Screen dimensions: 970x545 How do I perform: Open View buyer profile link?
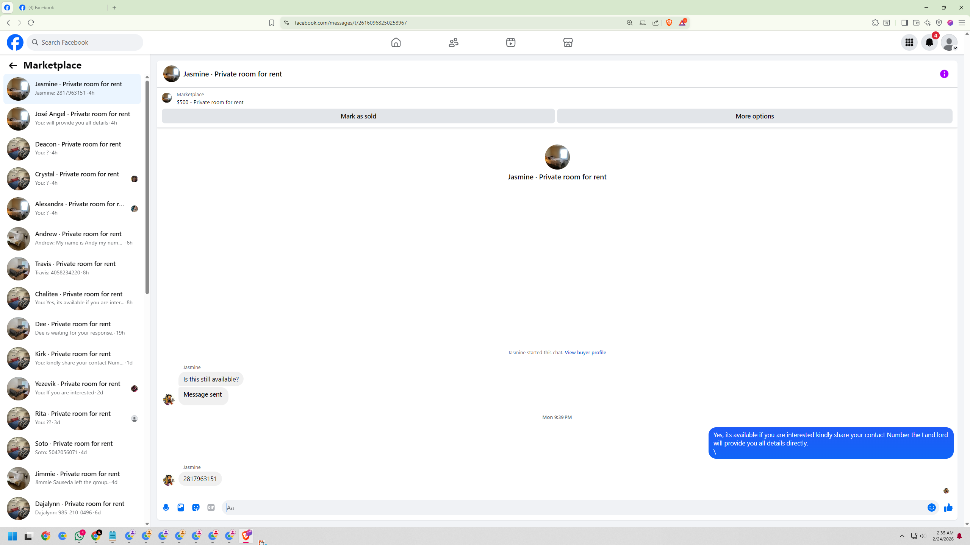585,352
